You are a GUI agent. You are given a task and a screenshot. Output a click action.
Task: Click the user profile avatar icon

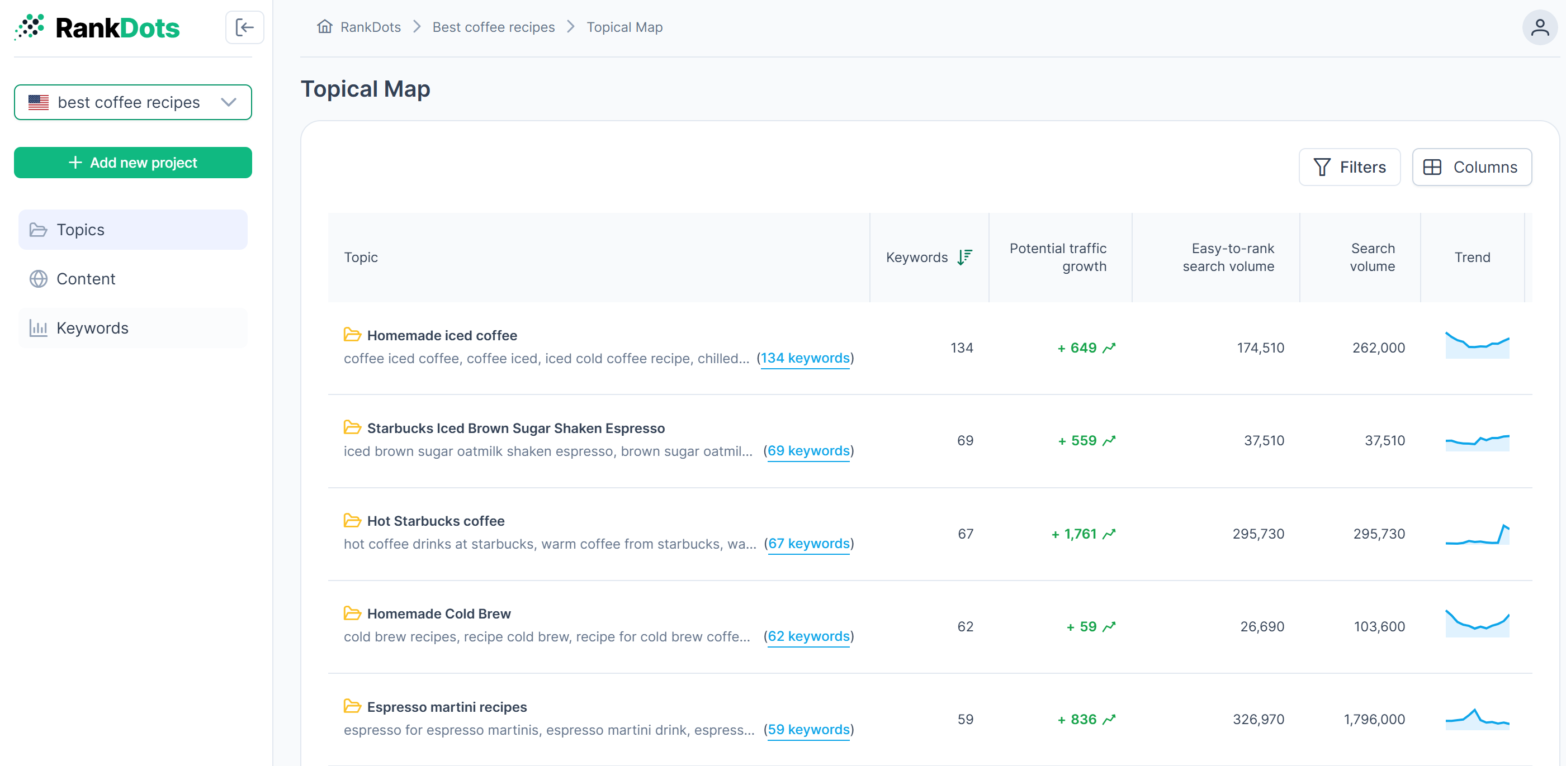coord(1539,27)
